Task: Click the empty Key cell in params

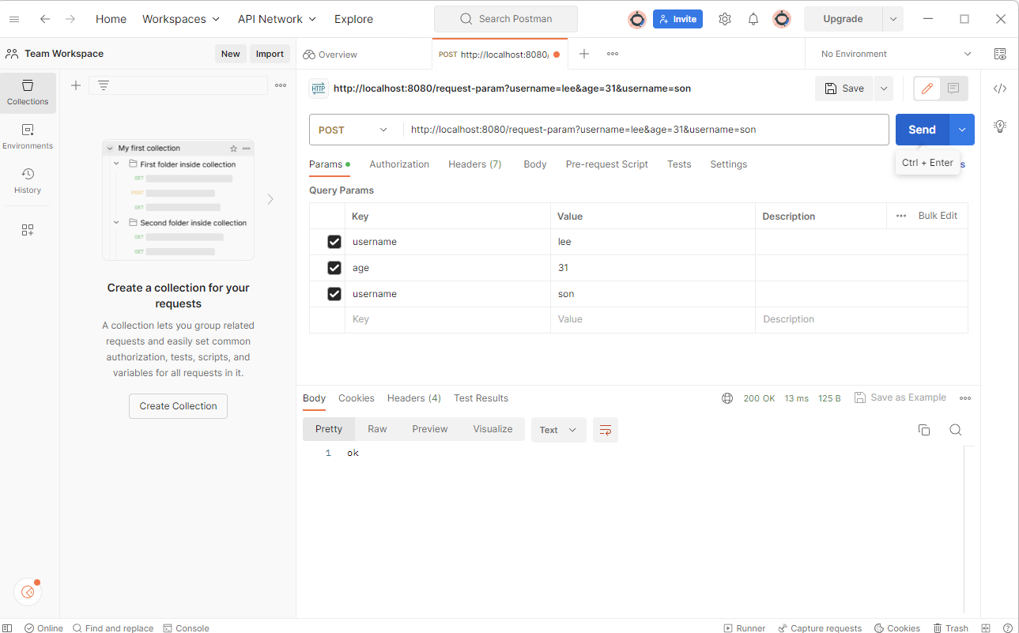Action: coord(447,320)
